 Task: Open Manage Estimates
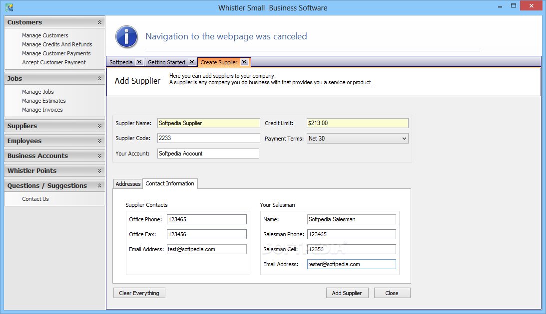pos(44,101)
